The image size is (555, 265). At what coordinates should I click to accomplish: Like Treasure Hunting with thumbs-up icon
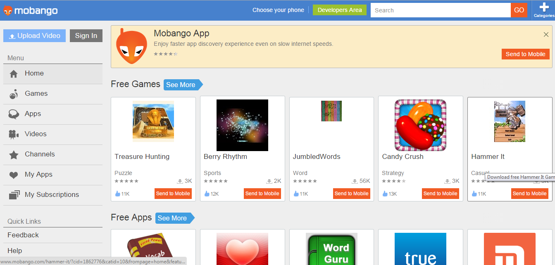coord(117,194)
